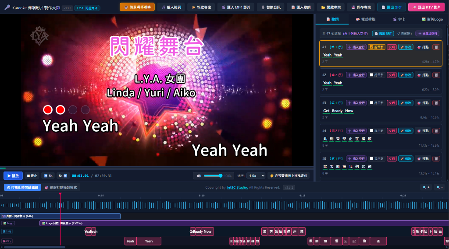Click the 播放 play button
Image resolution: width=449 pixels, height=249 pixels.
[13, 176]
